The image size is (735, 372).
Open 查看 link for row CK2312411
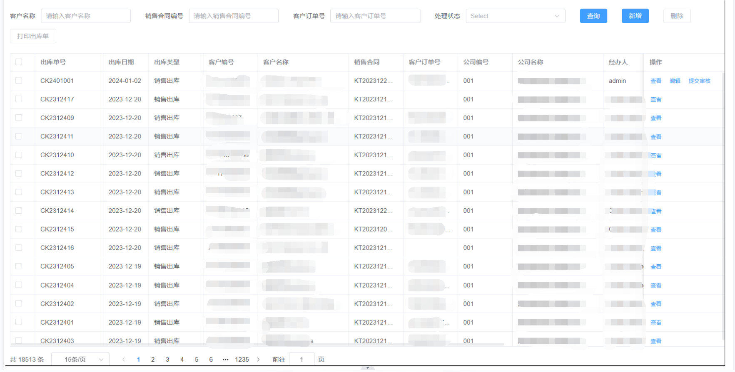(x=656, y=137)
